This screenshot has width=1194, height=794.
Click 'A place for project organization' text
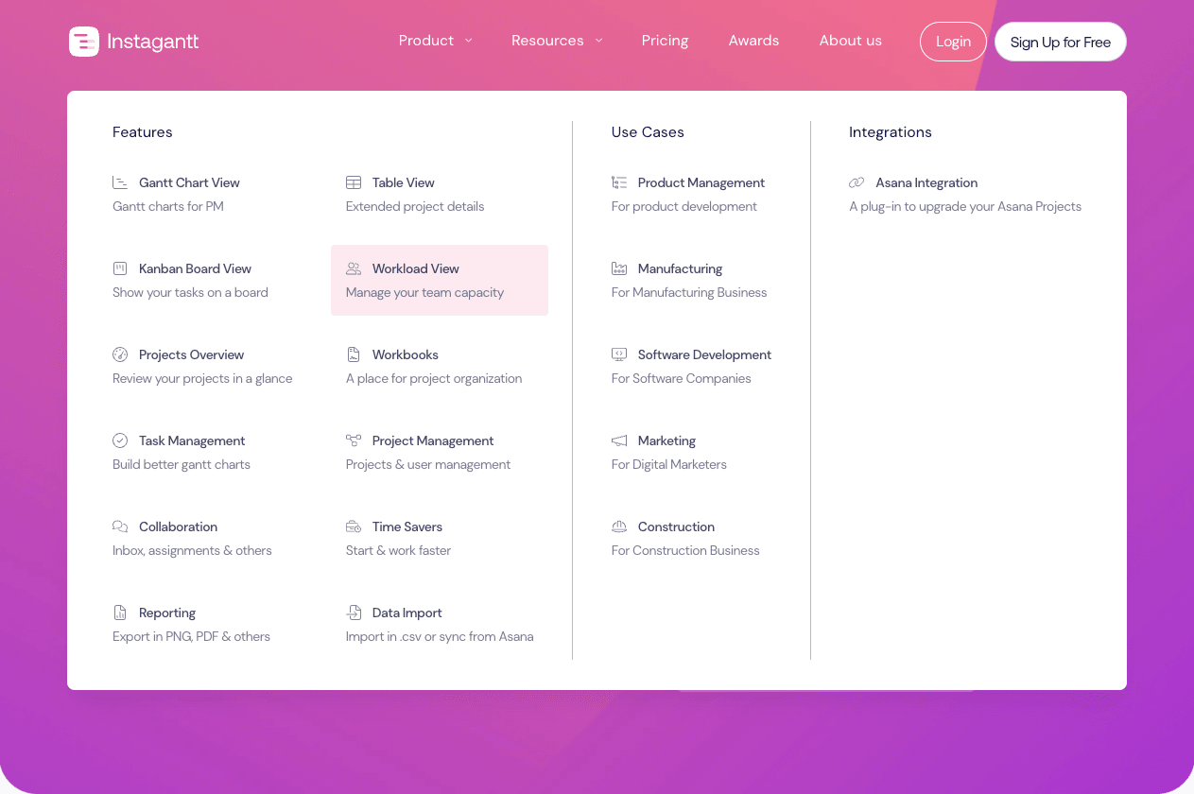click(x=434, y=378)
